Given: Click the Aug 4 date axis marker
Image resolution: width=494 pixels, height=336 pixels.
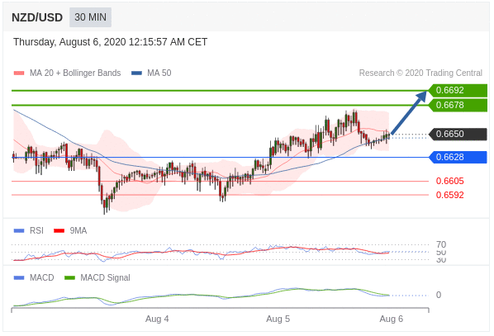Looking at the screenshot, I should [x=157, y=319].
